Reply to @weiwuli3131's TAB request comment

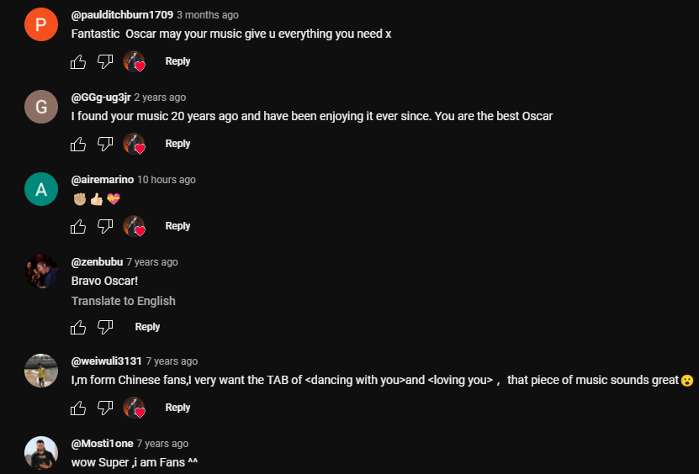[177, 408]
